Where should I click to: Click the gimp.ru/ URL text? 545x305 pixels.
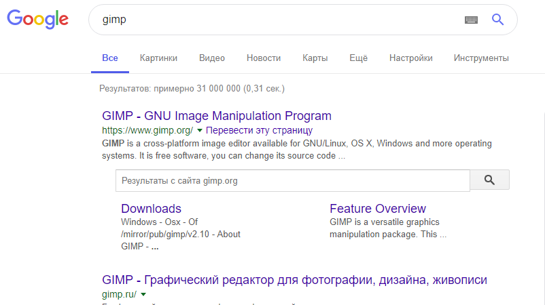point(119,294)
